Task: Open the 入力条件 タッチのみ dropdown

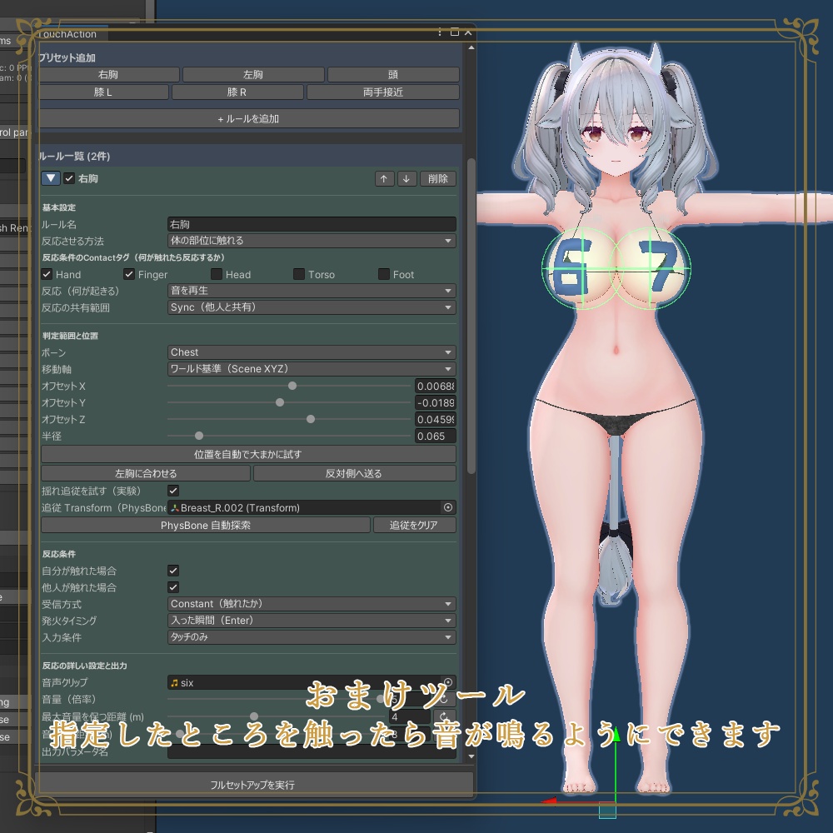Action: [312, 636]
